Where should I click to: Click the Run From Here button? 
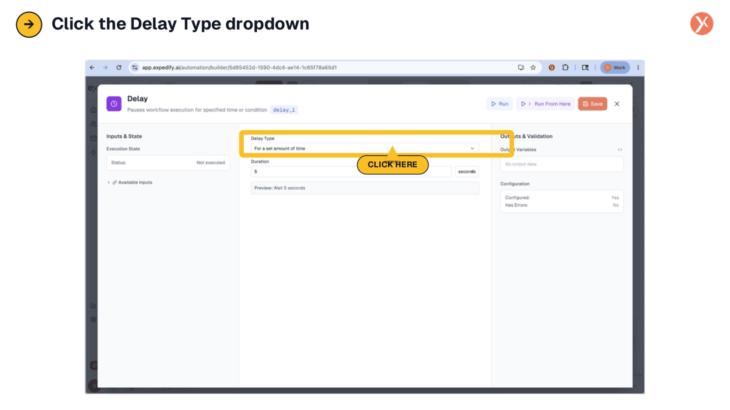click(546, 104)
